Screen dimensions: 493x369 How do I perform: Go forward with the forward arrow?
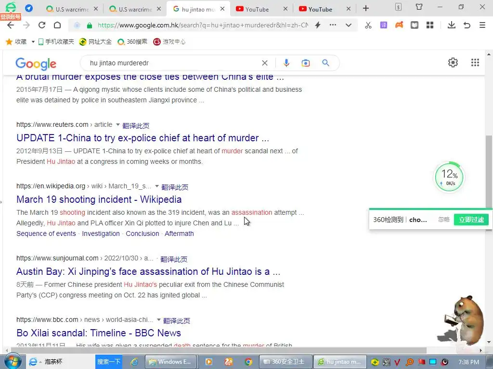pyautogui.click(x=26, y=25)
